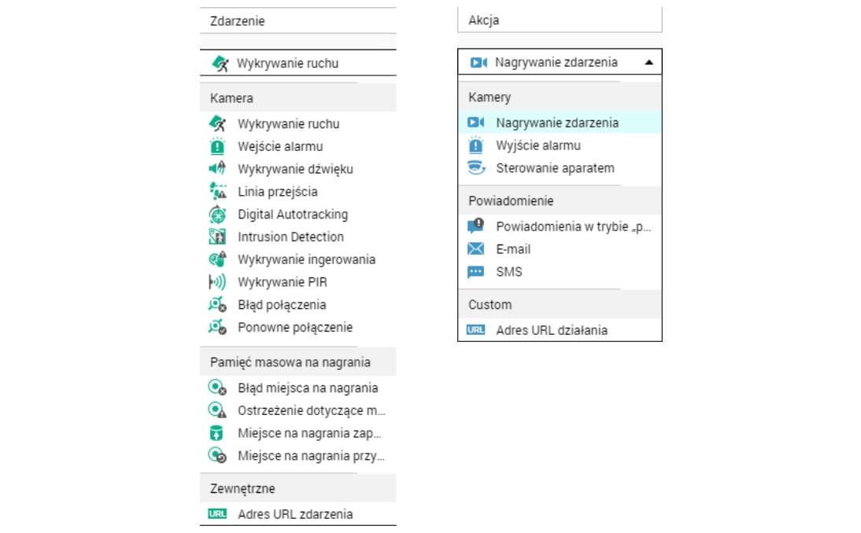Collapse the Nagrywanie zdarzenia dropdown arrow
The height and width of the screenshot is (533, 861).
coord(648,63)
